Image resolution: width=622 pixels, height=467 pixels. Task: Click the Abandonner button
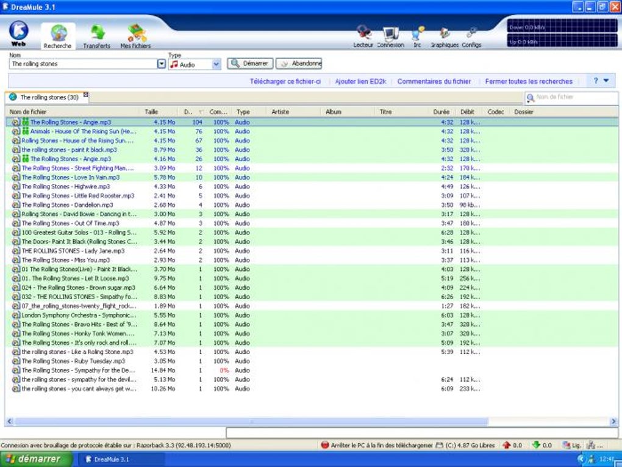click(299, 63)
